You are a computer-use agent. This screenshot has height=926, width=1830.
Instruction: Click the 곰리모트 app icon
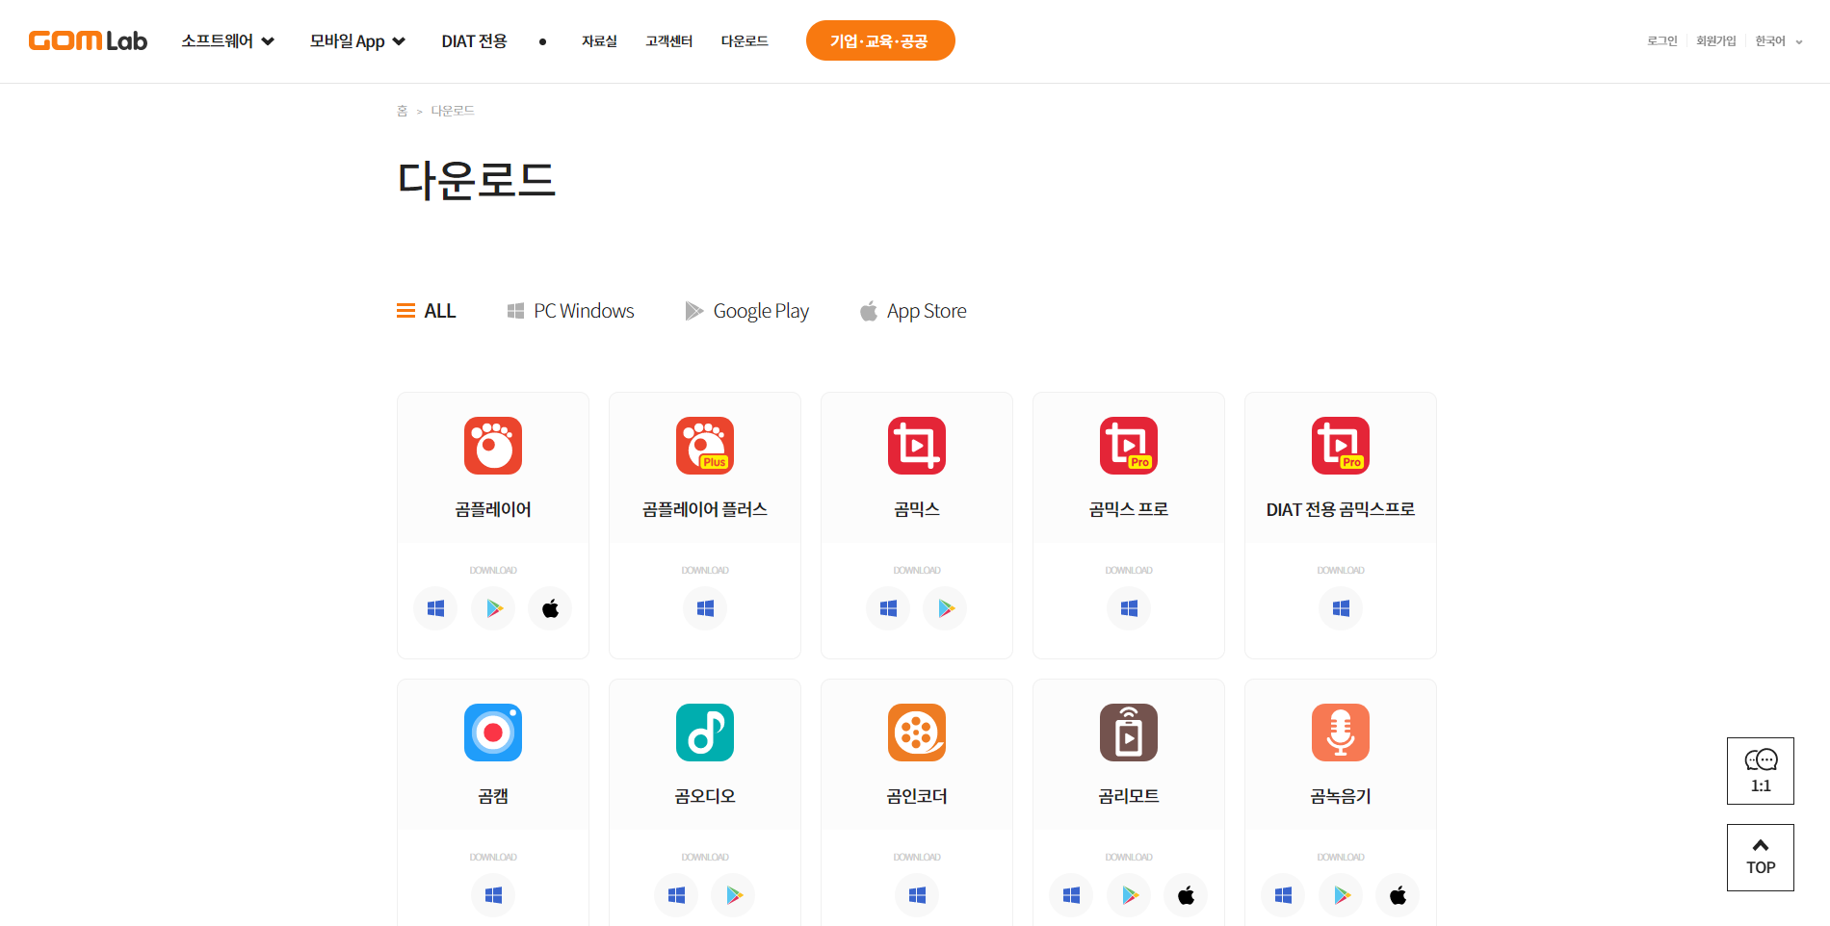click(x=1129, y=733)
